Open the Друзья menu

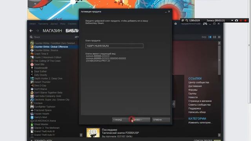[x=54, y=23]
